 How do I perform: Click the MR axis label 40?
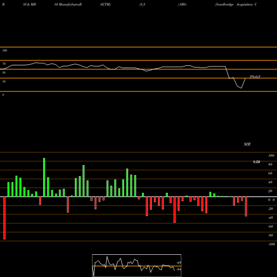[x=270, y=182]
